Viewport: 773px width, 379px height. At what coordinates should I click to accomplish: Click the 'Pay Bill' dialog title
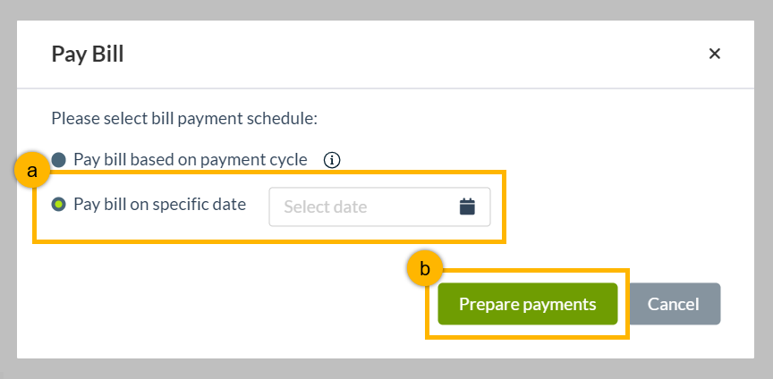click(88, 54)
